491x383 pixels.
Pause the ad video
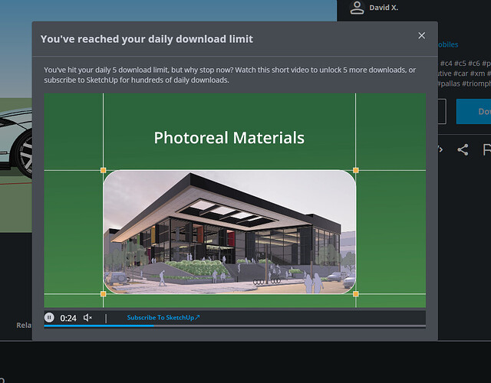click(49, 317)
